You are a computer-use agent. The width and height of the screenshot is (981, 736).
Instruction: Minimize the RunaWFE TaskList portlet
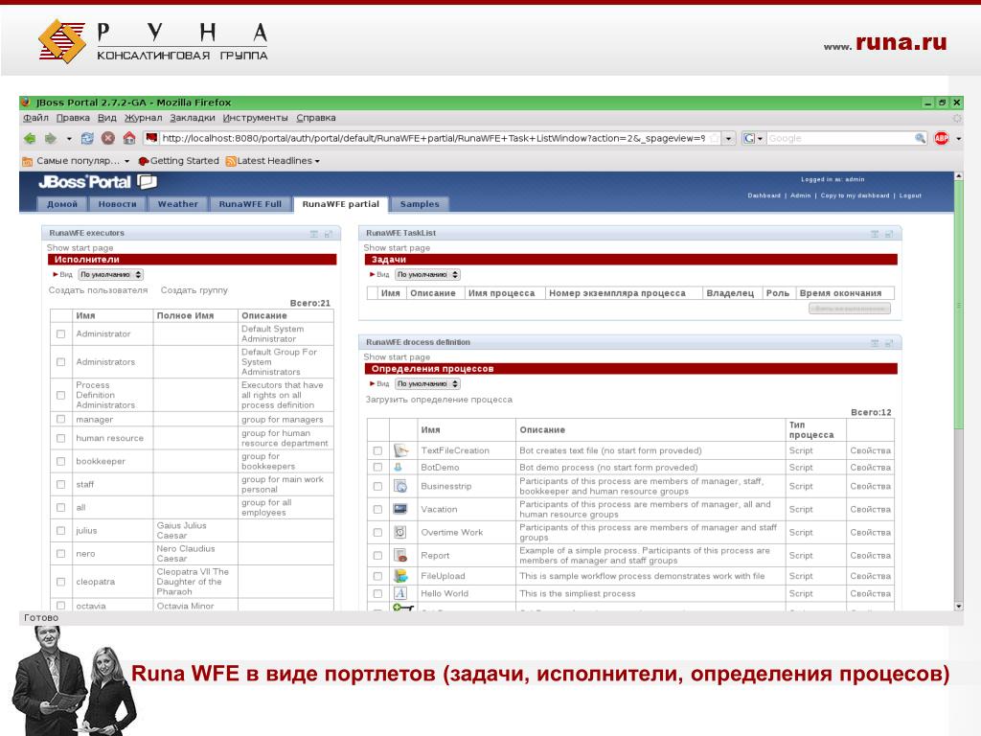tap(875, 234)
